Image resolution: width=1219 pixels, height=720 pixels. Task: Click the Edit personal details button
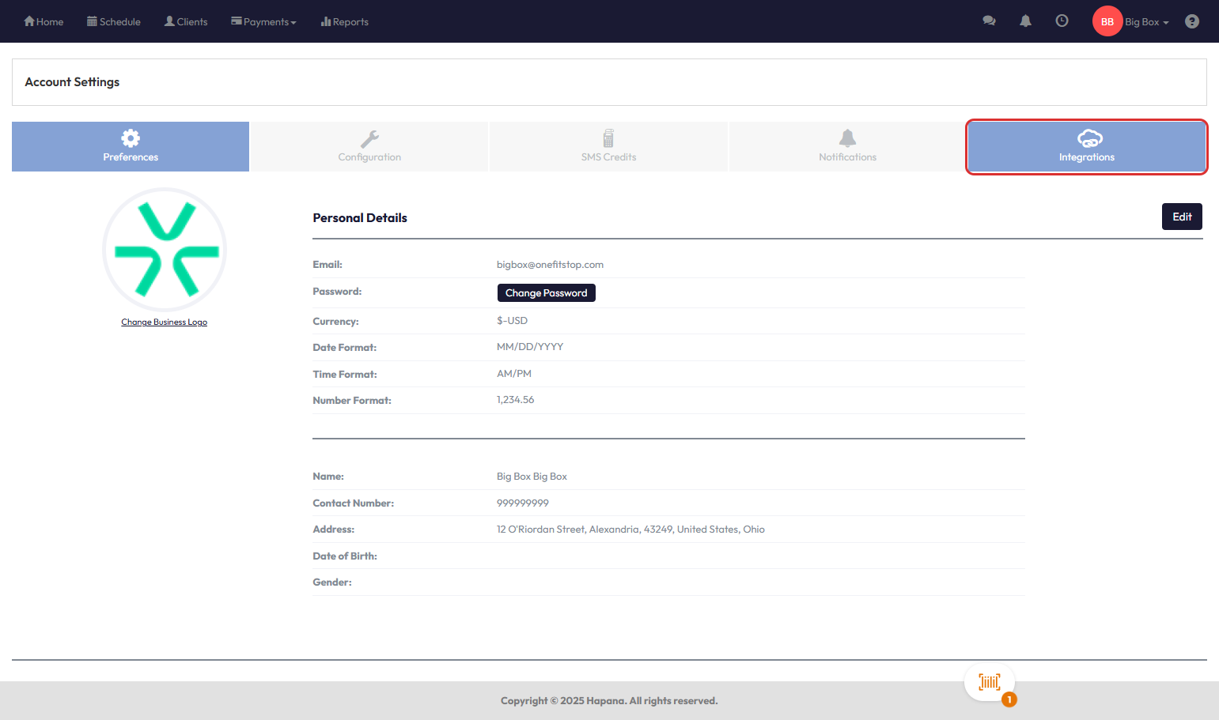click(1181, 217)
